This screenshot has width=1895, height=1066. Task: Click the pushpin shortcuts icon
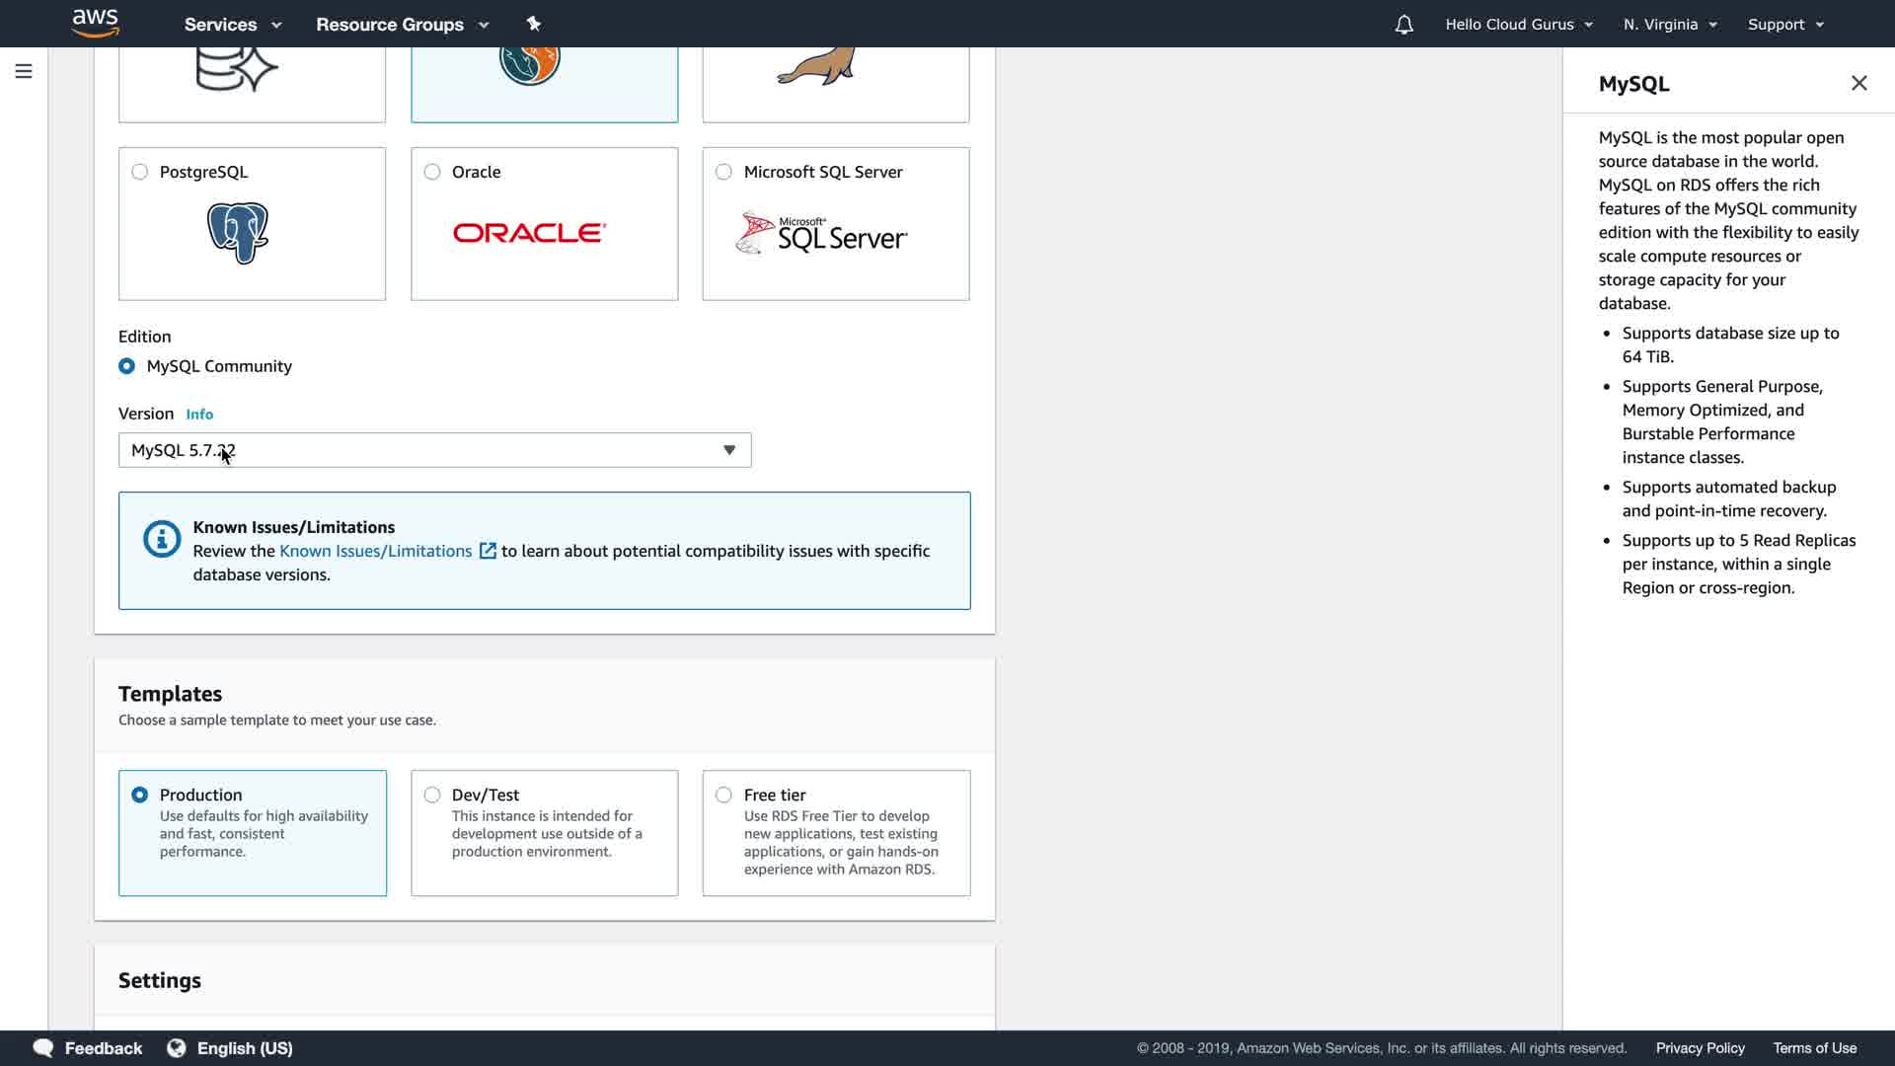coord(533,24)
